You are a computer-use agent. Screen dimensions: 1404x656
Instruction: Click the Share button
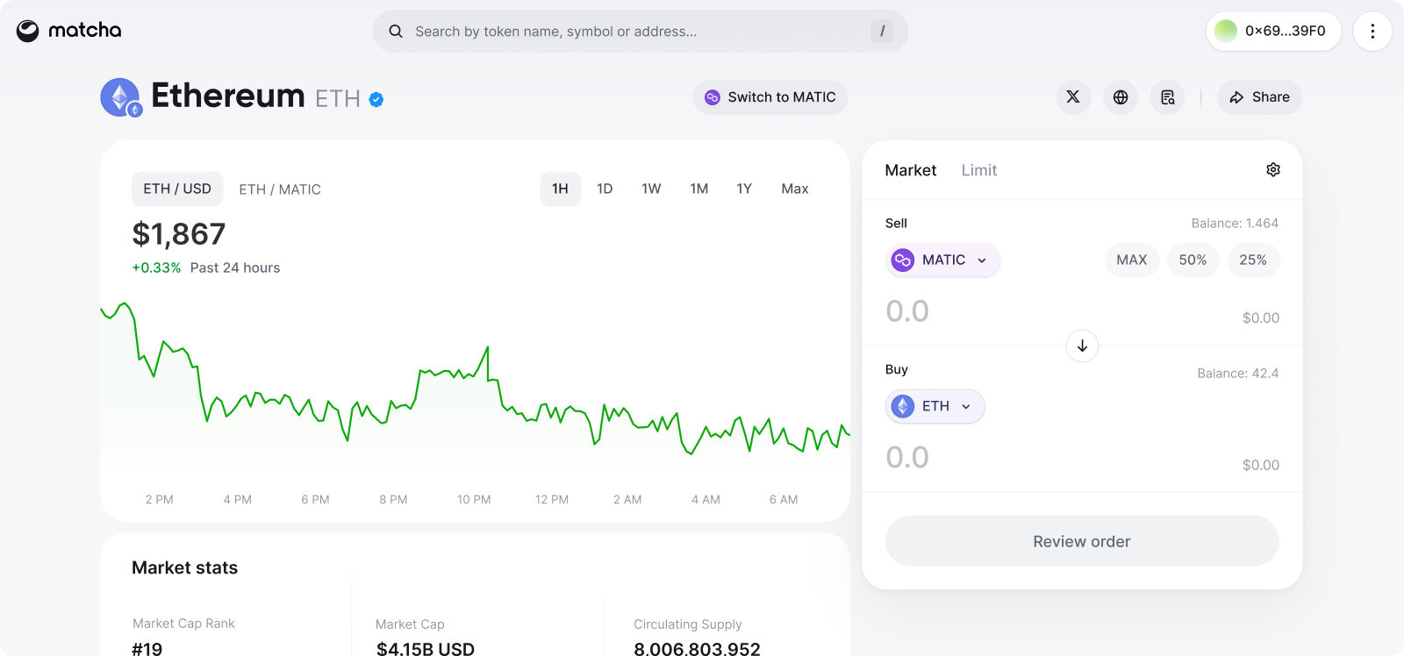pos(1259,97)
